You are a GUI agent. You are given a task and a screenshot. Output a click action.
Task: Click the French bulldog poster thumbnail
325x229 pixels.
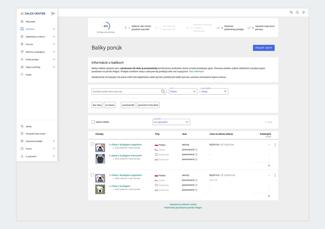pyautogui.click(x=100, y=159)
